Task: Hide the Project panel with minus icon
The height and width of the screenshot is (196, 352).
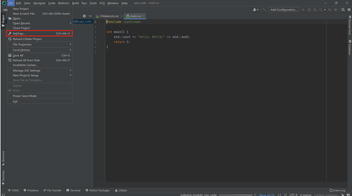Action: click(x=90, y=16)
